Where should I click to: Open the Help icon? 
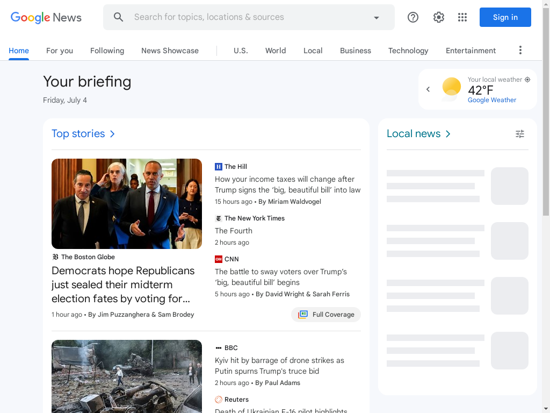coord(413,17)
